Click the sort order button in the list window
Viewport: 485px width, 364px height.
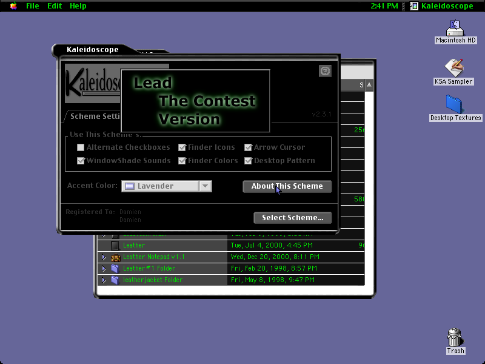coord(369,85)
